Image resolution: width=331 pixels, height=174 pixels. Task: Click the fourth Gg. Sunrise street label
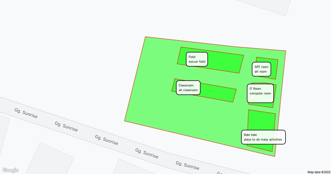pos(147,153)
